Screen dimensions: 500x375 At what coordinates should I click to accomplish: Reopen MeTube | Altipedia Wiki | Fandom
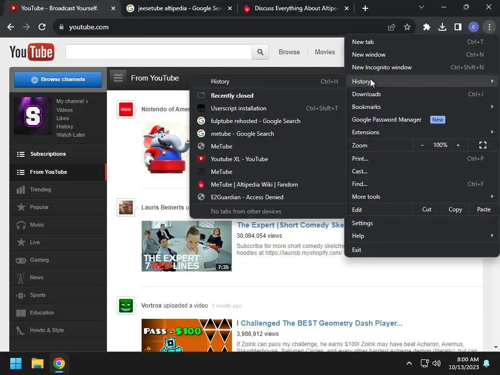pyautogui.click(x=268, y=185)
